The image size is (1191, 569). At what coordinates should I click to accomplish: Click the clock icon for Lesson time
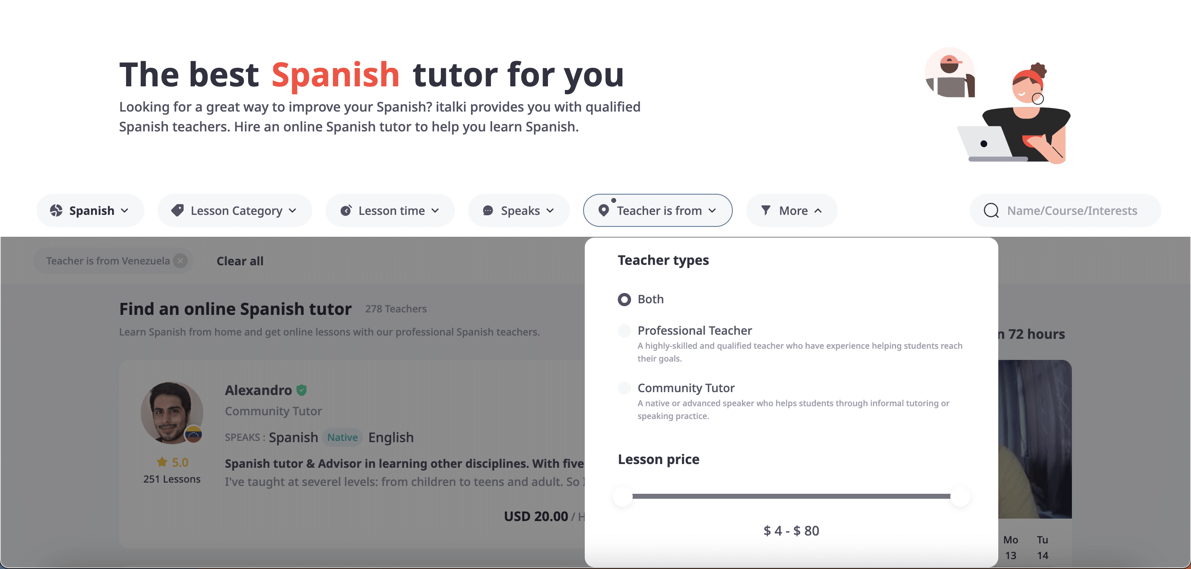click(x=346, y=211)
